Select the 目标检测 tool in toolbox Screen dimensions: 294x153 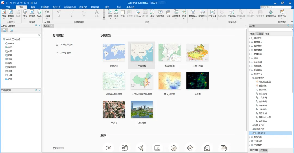[x=262, y=94]
